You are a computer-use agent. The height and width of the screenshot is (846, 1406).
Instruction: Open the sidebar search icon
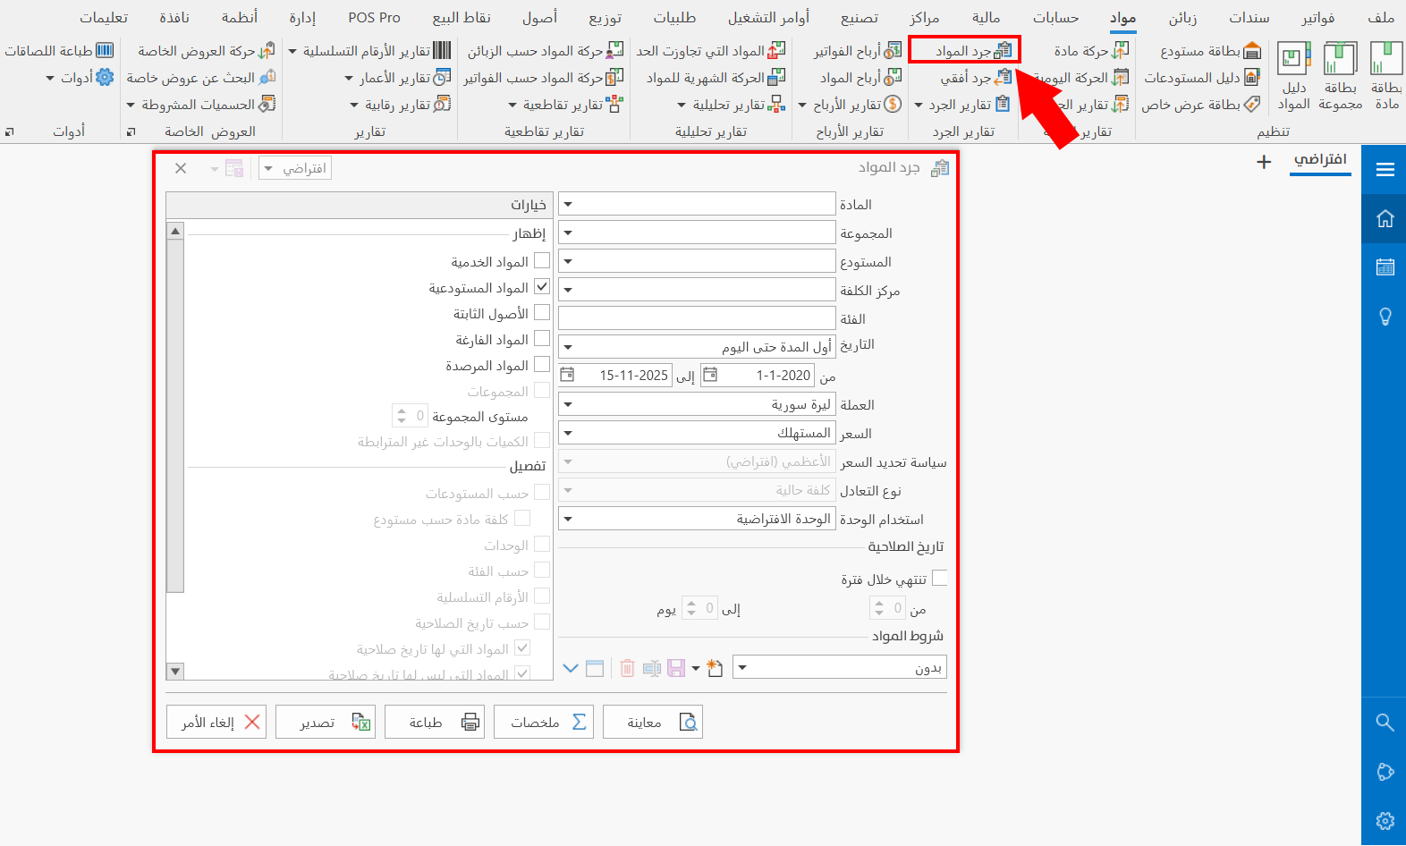[1385, 722]
